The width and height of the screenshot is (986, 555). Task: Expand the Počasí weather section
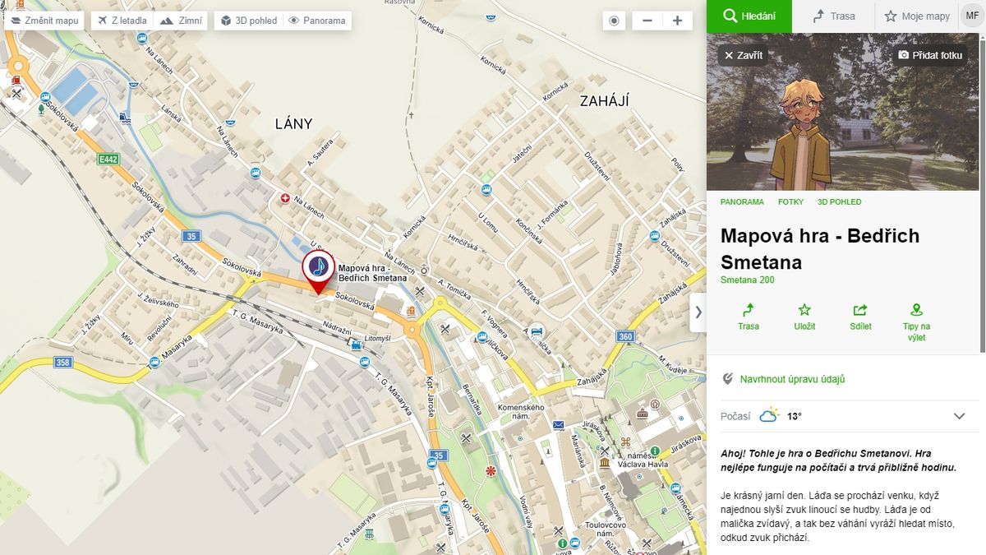843,416
